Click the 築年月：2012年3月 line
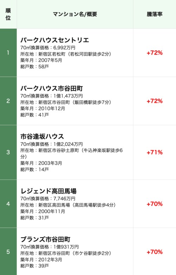The image size is (176, 275). point(41,259)
